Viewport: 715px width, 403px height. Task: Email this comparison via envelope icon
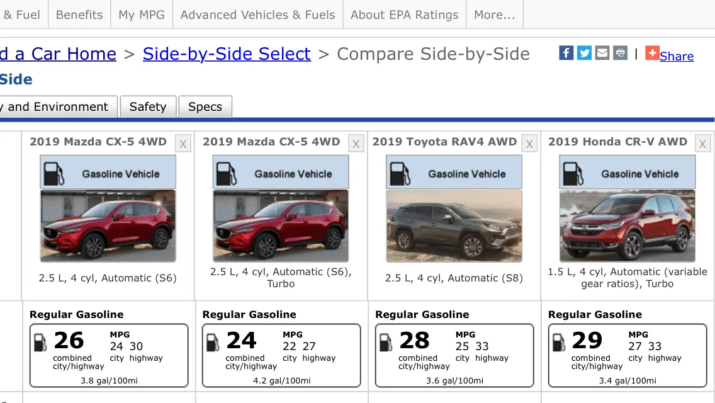[602, 53]
